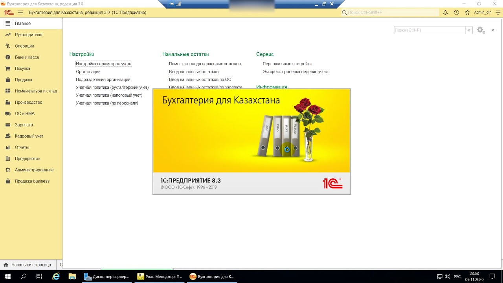Open Ввод начальных остатков по ОС

(x=200, y=79)
